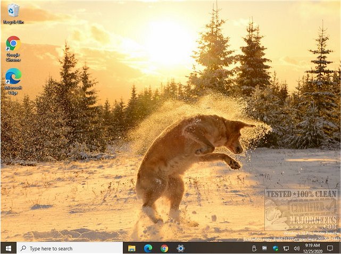Open File Explorer from the taskbar
341x254 pixels.
(131, 248)
